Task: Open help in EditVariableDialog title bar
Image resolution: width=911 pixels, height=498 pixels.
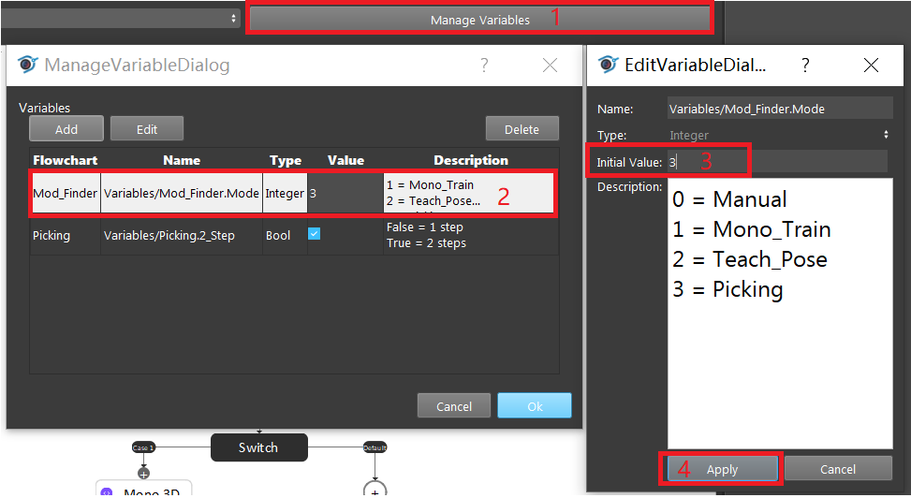Action: tap(805, 66)
